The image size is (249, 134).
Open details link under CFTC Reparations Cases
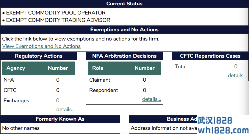[x=237, y=76]
